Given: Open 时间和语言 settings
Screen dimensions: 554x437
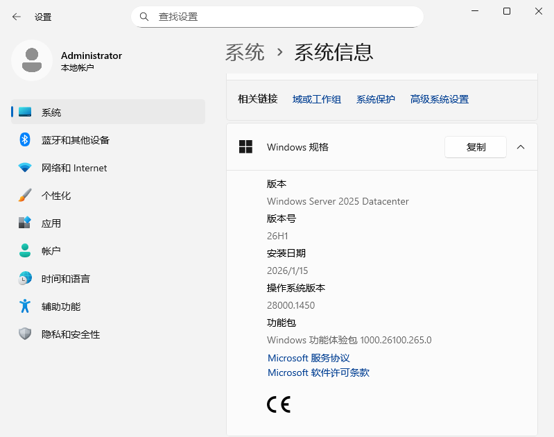Looking at the screenshot, I should pos(108,278).
